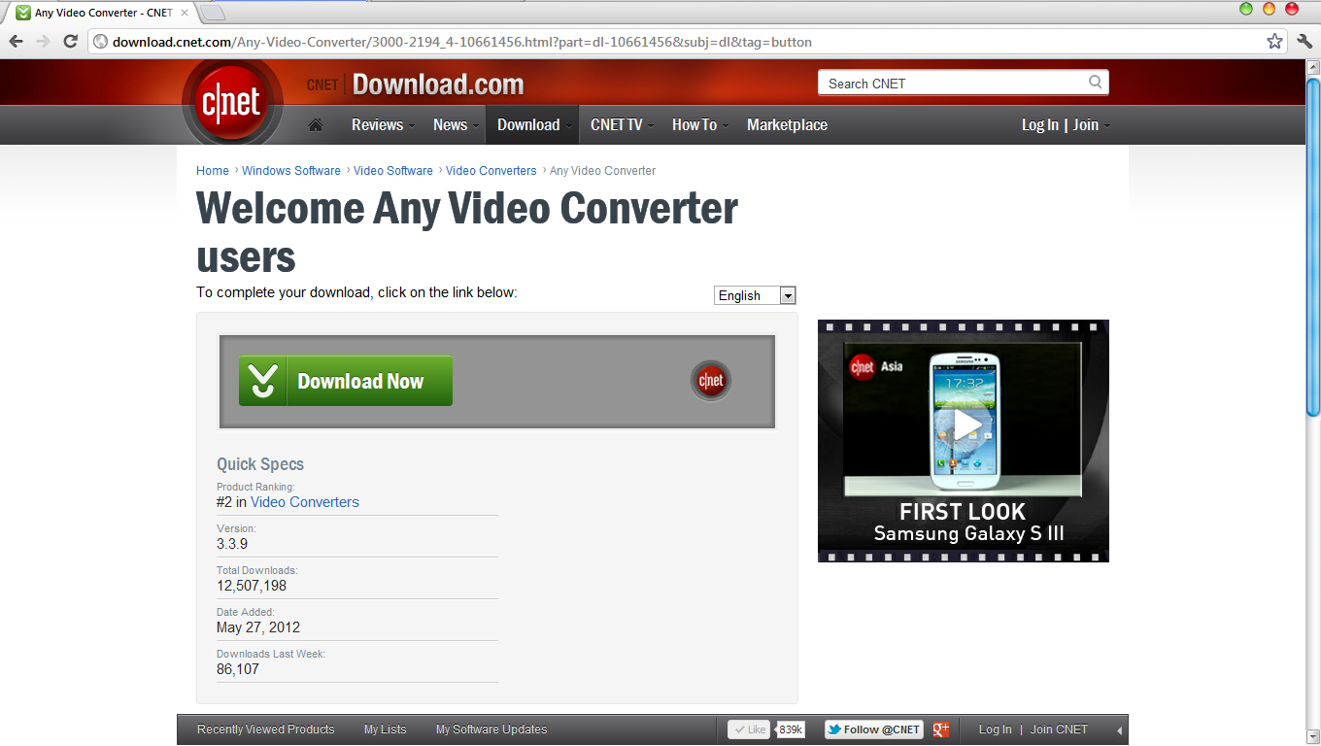
Task: Open Recently Viewed Products
Action: click(x=265, y=729)
